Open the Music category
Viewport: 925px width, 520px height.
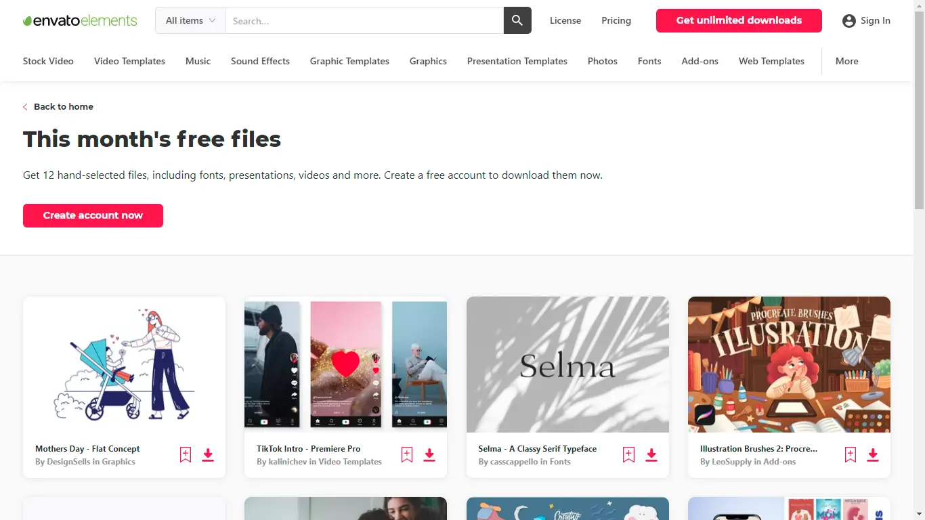tap(198, 61)
